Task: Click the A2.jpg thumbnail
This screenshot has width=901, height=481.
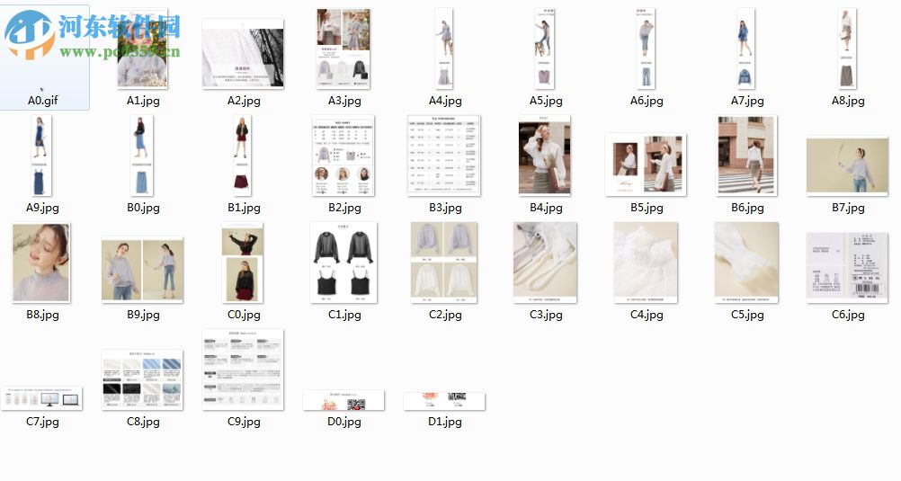Action: pyautogui.click(x=243, y=53)
